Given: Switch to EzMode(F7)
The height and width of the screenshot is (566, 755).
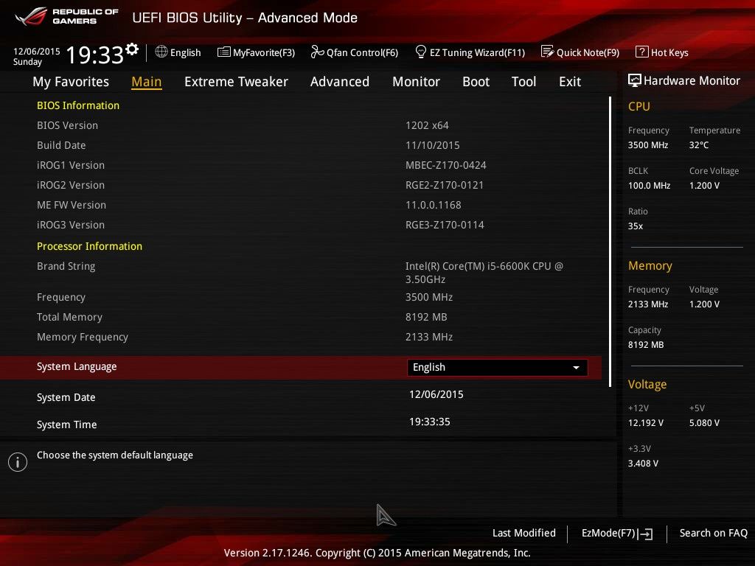Looking at the screenshot, I should pyautogui.click(x=617, y=534).
